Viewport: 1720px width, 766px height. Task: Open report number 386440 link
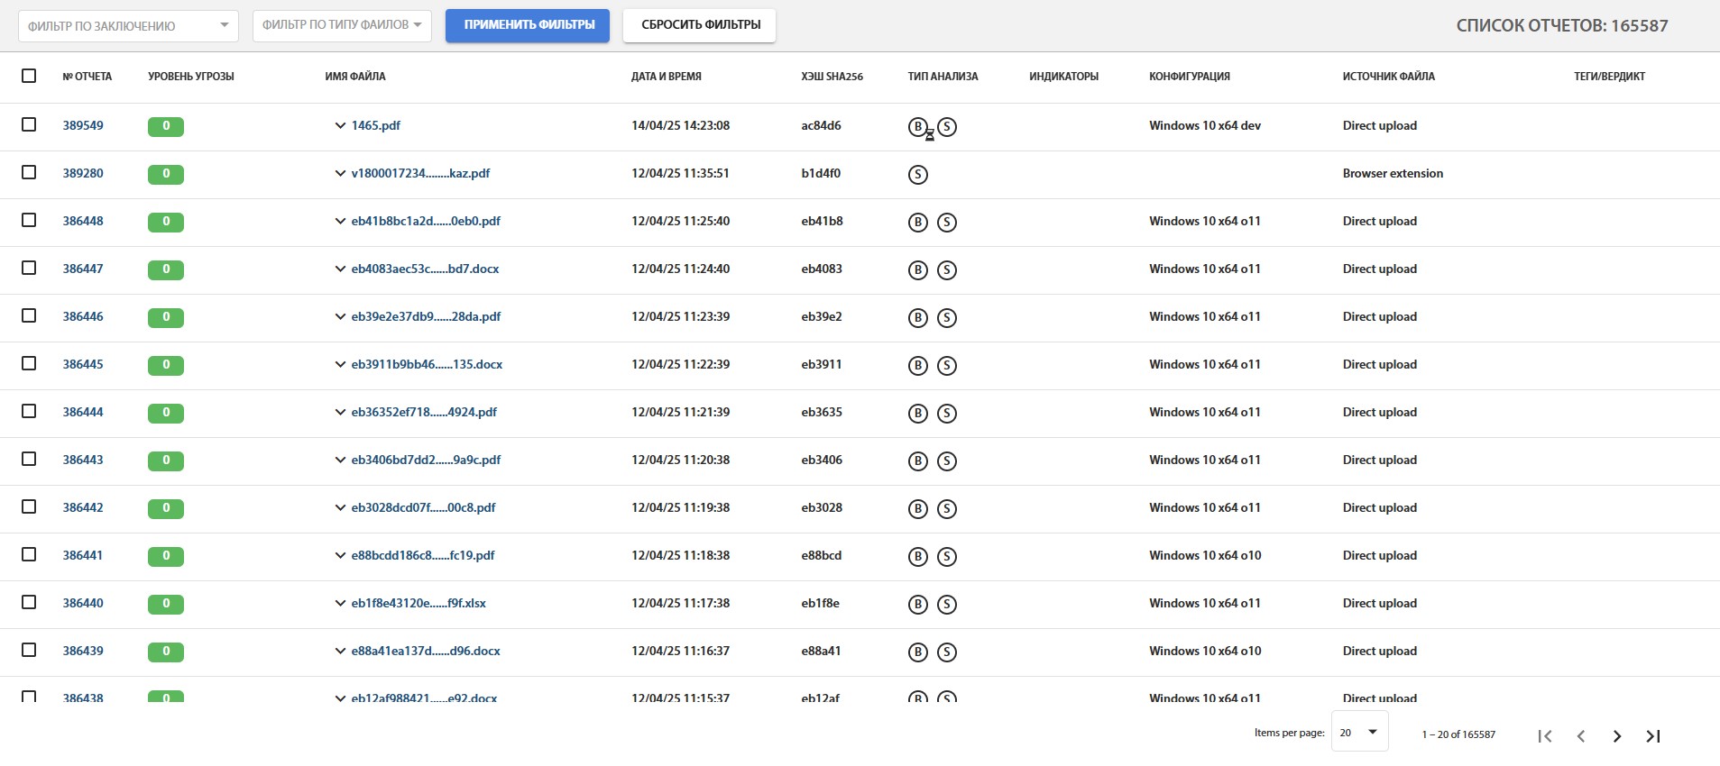[x=83, y=603]
